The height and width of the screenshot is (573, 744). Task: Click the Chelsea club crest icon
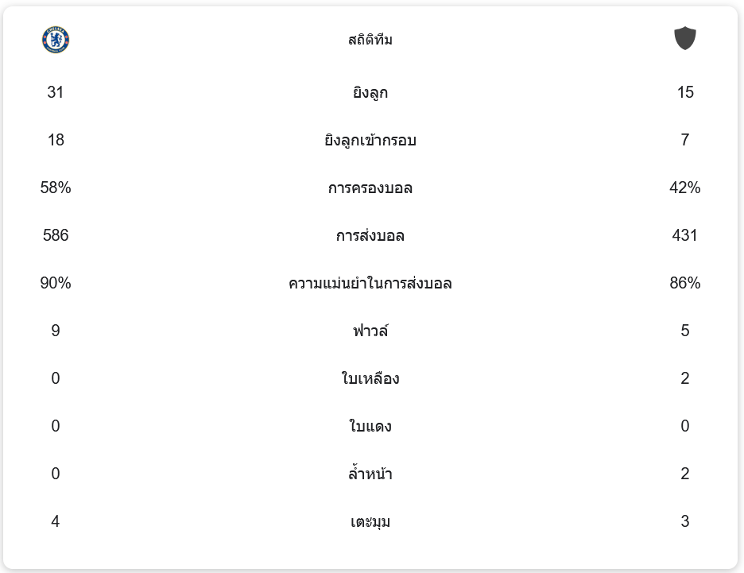(56, 40)
